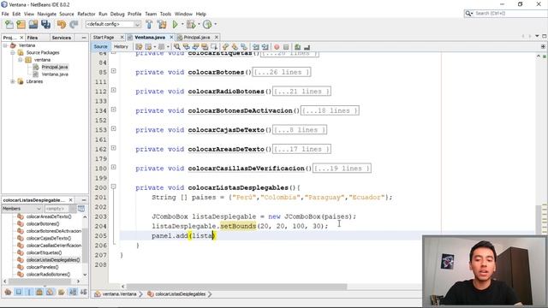Click the Shift Line Right icon
548x308 pixels.
[x=265, y=47]
